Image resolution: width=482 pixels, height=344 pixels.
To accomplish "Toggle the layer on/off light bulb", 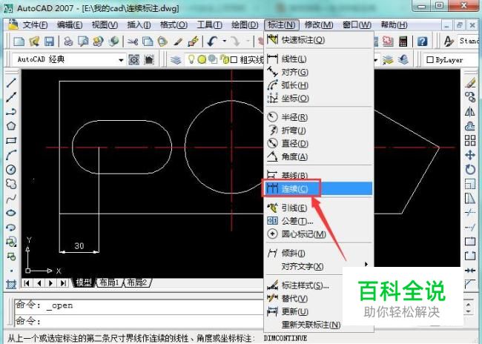I will 191,59.
